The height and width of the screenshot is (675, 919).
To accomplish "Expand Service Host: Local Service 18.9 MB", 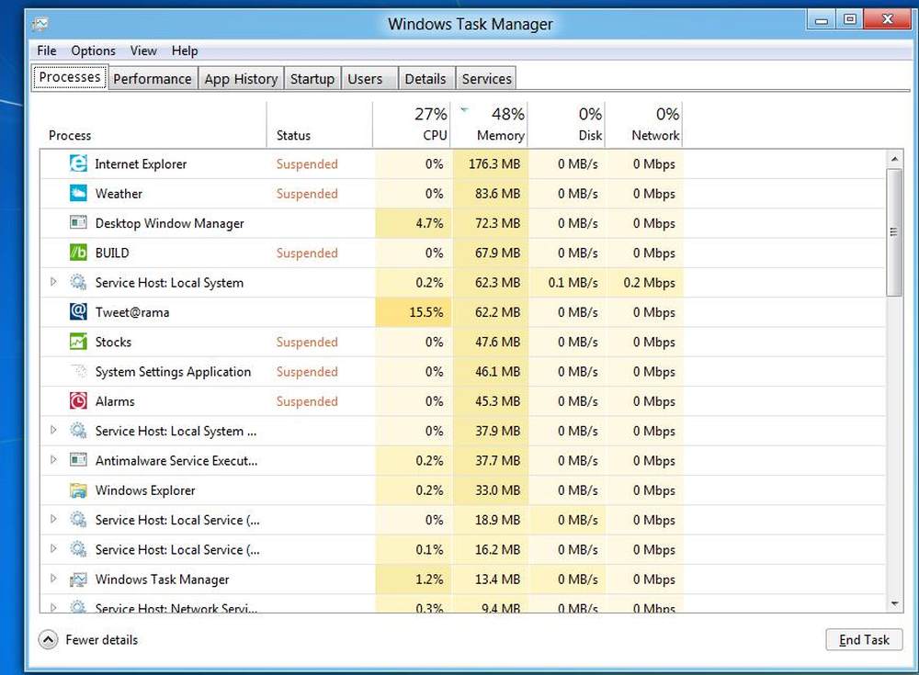I will [x=53, y=519].
